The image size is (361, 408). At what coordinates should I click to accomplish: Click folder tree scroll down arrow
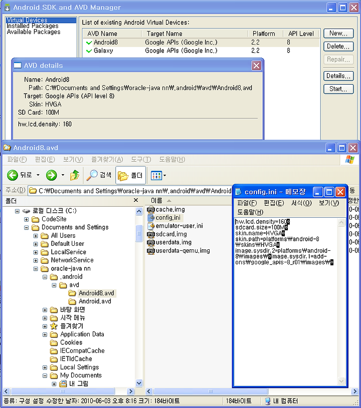click(x=139, y=383)
